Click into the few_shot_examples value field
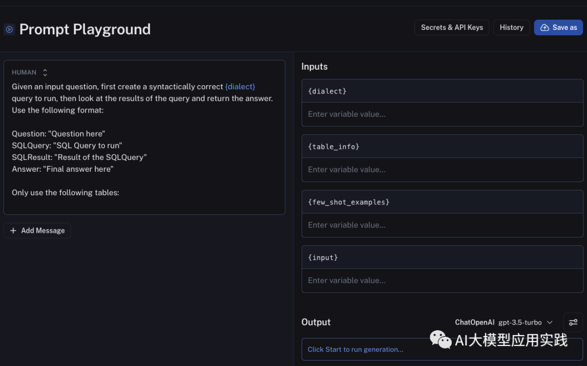The image size is (587, 366). (x=442, y=225)
